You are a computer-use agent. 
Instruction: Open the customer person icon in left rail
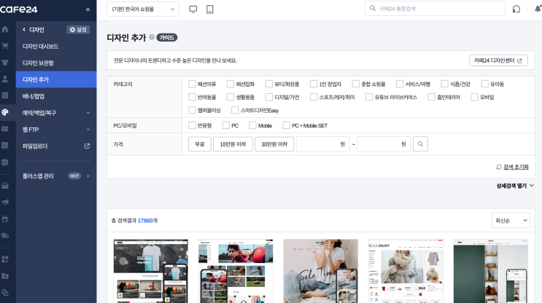(5, 79)
